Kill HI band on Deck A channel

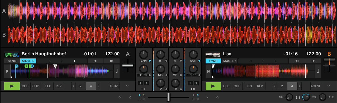[167, 61]
